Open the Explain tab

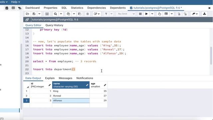coord(50,78)
